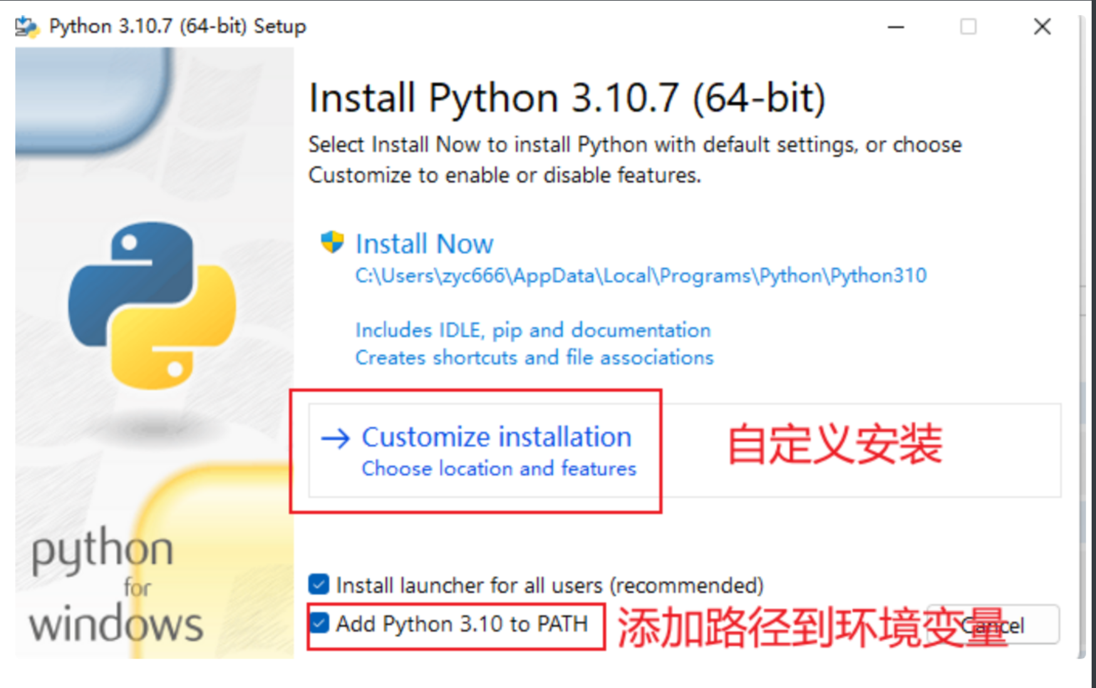The width and height of the screenshot is (1096, 688).
Task: Open Customize installation option
Action: tap(496, 437)
